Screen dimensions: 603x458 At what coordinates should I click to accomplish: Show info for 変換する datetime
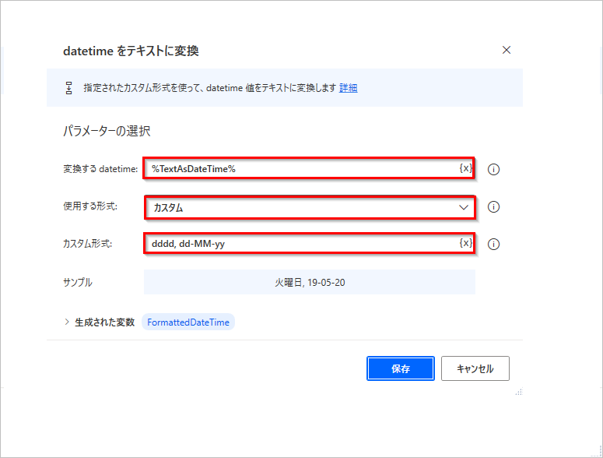(x=493, y=169)
